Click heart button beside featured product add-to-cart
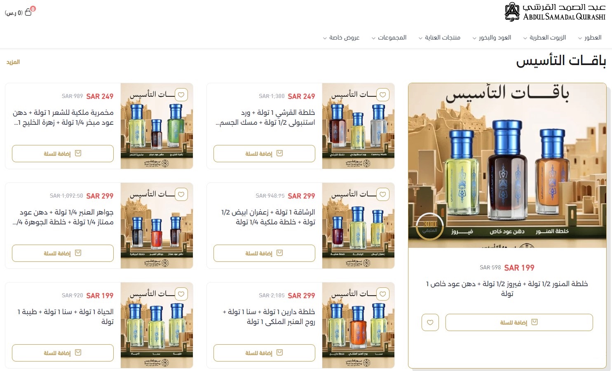 430,322
